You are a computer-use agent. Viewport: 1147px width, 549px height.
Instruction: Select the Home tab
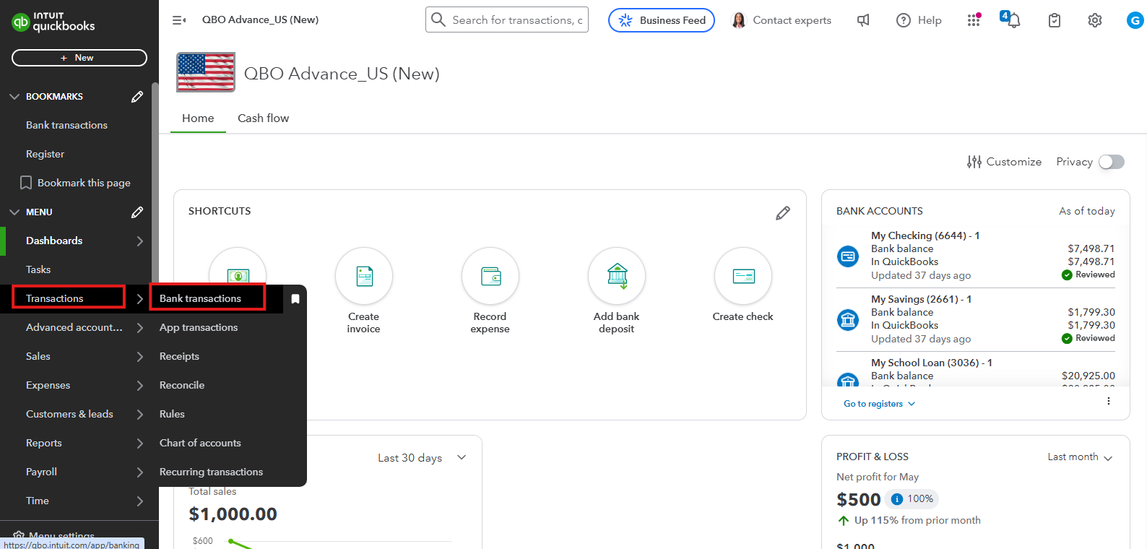[198, 118]
